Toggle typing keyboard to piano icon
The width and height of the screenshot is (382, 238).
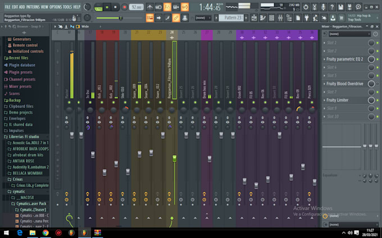tap(150, 18)
